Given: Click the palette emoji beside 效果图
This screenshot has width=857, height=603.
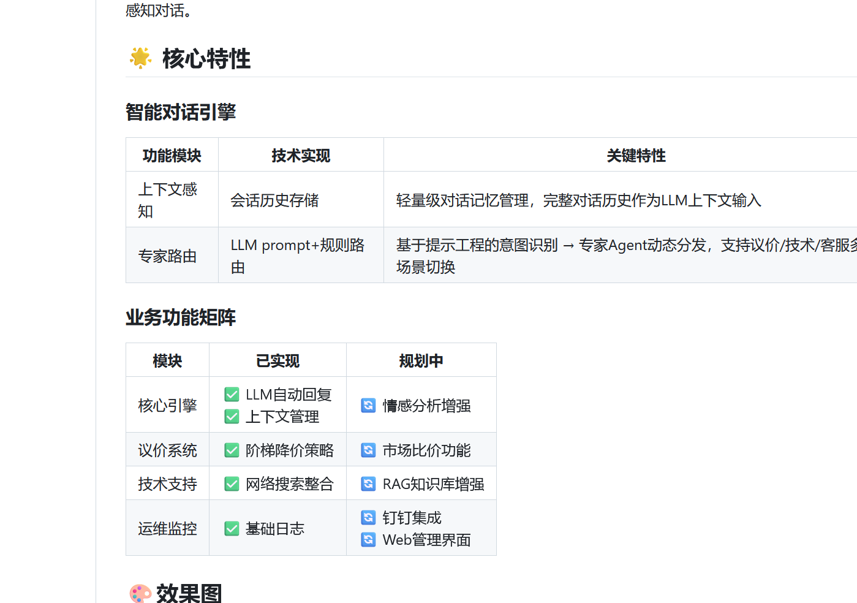Looking at the screenshot, I should point(140,593).
